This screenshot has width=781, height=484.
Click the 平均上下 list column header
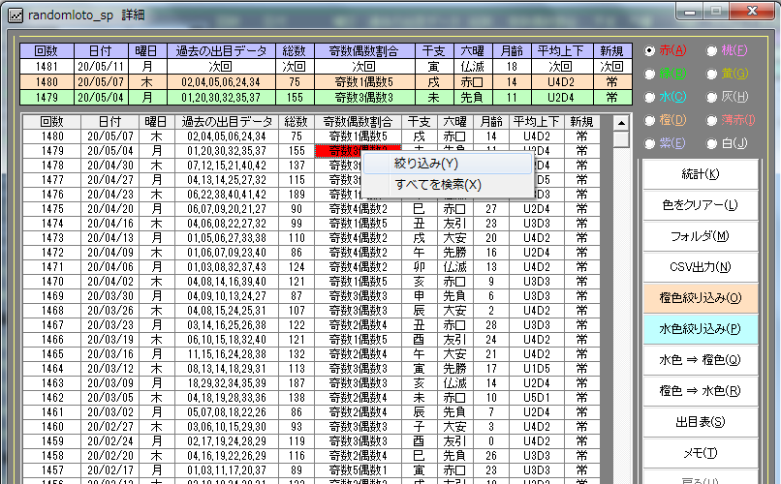[537, 122]
